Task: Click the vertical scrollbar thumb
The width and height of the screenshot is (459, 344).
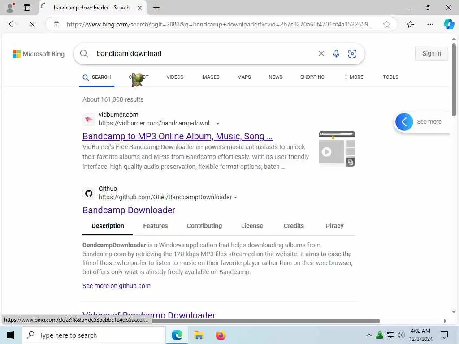Action: pos(454,80)
